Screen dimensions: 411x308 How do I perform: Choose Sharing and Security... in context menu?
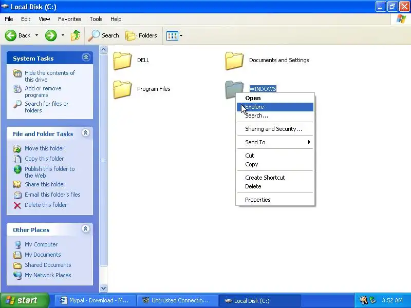click(275, 129)
